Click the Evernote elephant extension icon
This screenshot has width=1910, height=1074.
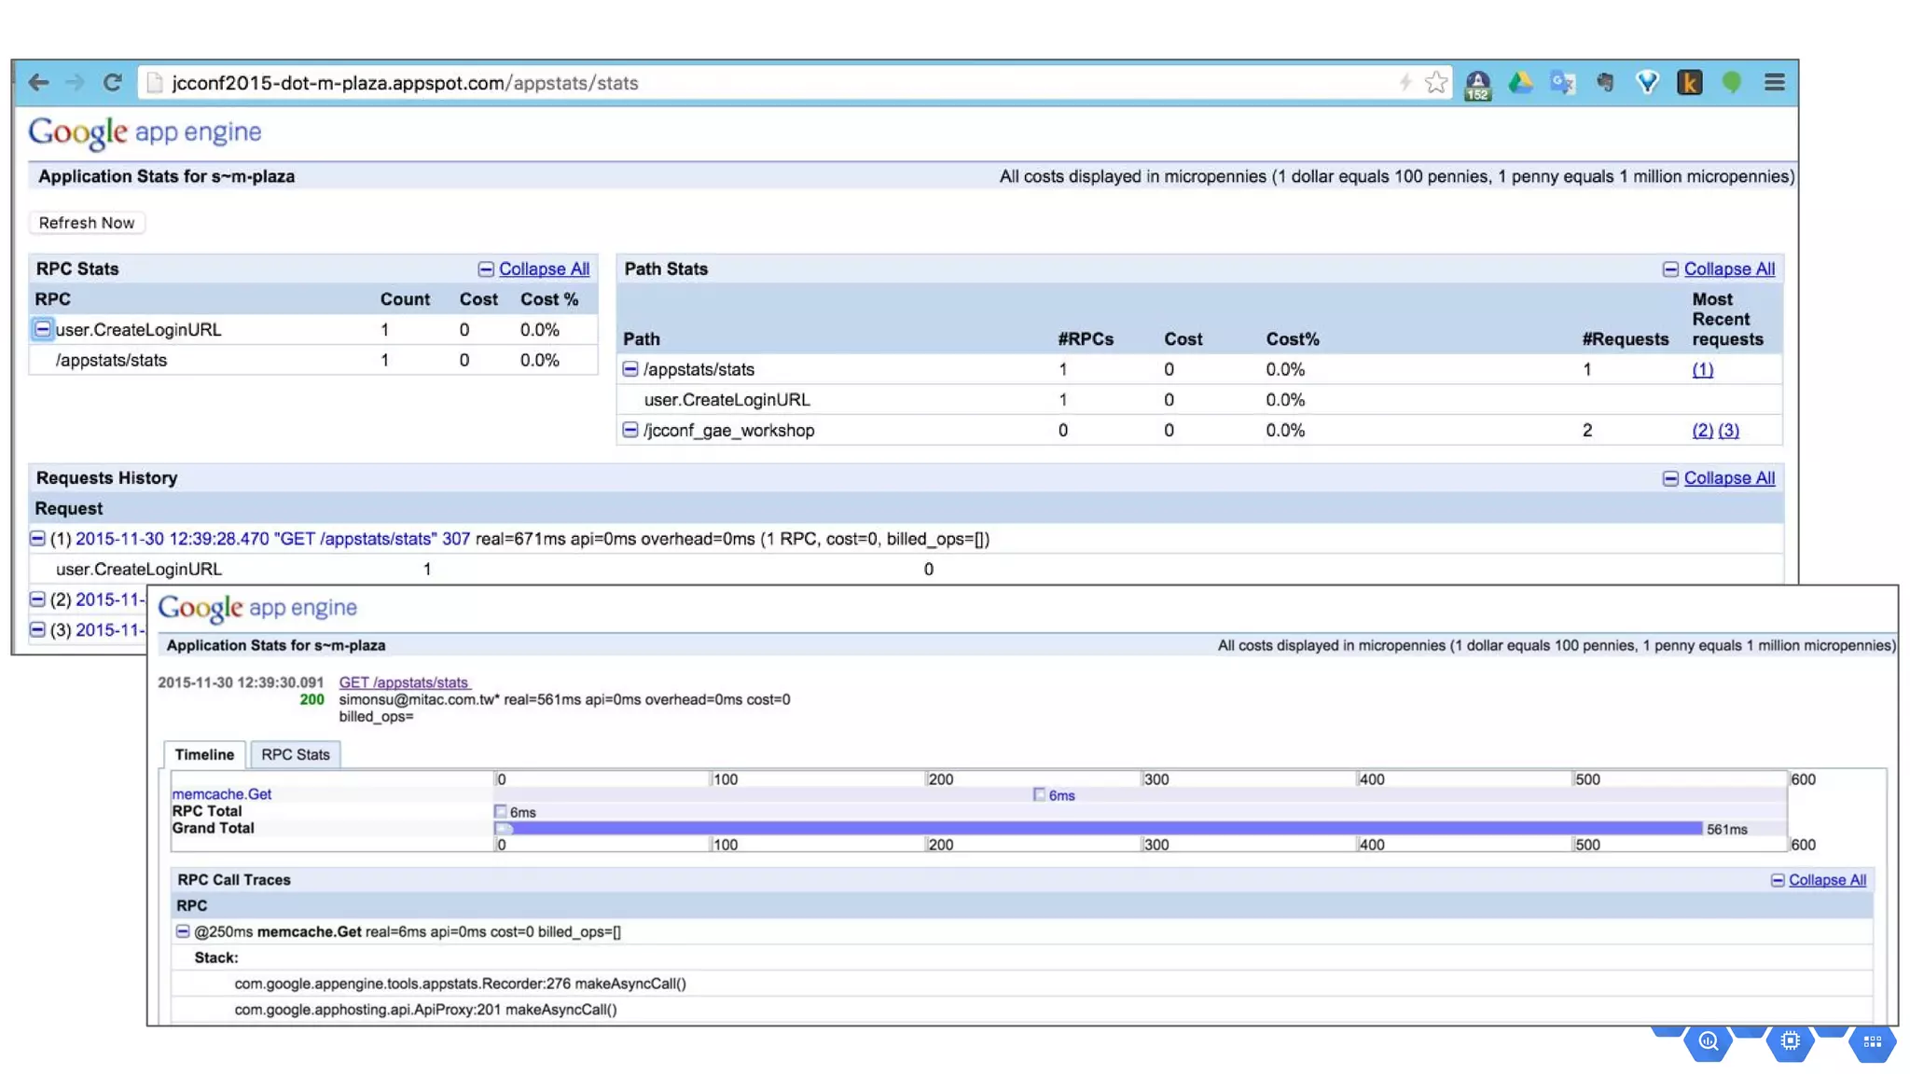tap(1605, 83)
